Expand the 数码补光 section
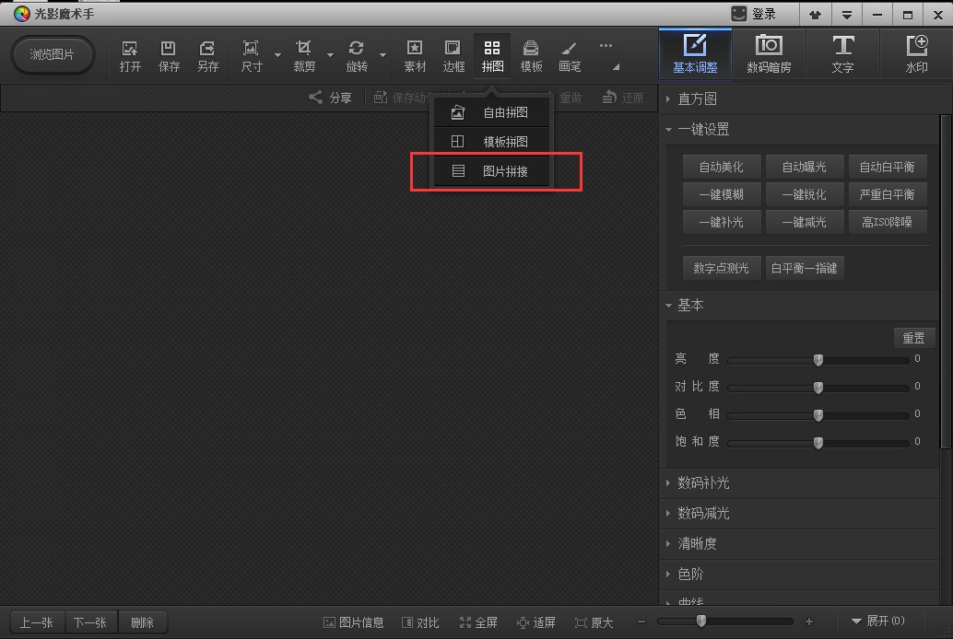Image resolution: width=953 pixels, height=639 pixels. pyautogui.click(x=702, y=482)
